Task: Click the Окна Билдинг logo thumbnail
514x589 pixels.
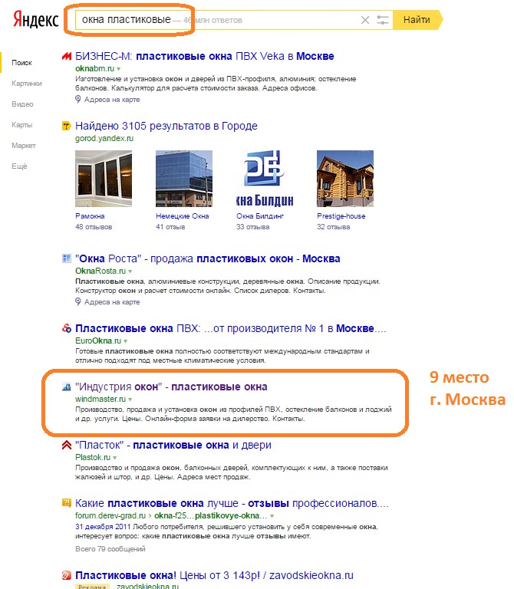Action: pyautogui.click(x=265, y=179)
